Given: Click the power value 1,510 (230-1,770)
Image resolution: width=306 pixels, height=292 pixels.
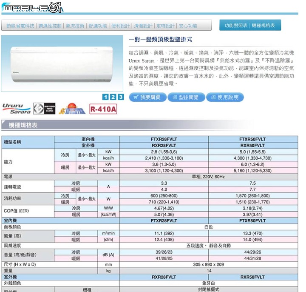Looking at the screenshot, I should coord(252,202).
